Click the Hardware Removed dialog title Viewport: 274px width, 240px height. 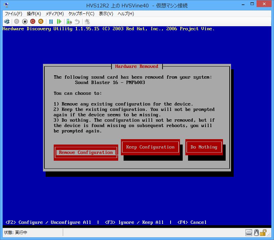pos(137,66)
